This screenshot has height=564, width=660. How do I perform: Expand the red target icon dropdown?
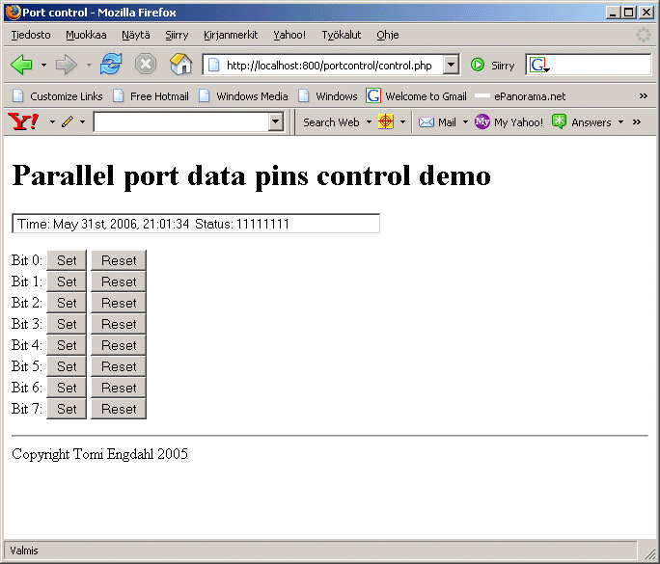pos(402,122)
